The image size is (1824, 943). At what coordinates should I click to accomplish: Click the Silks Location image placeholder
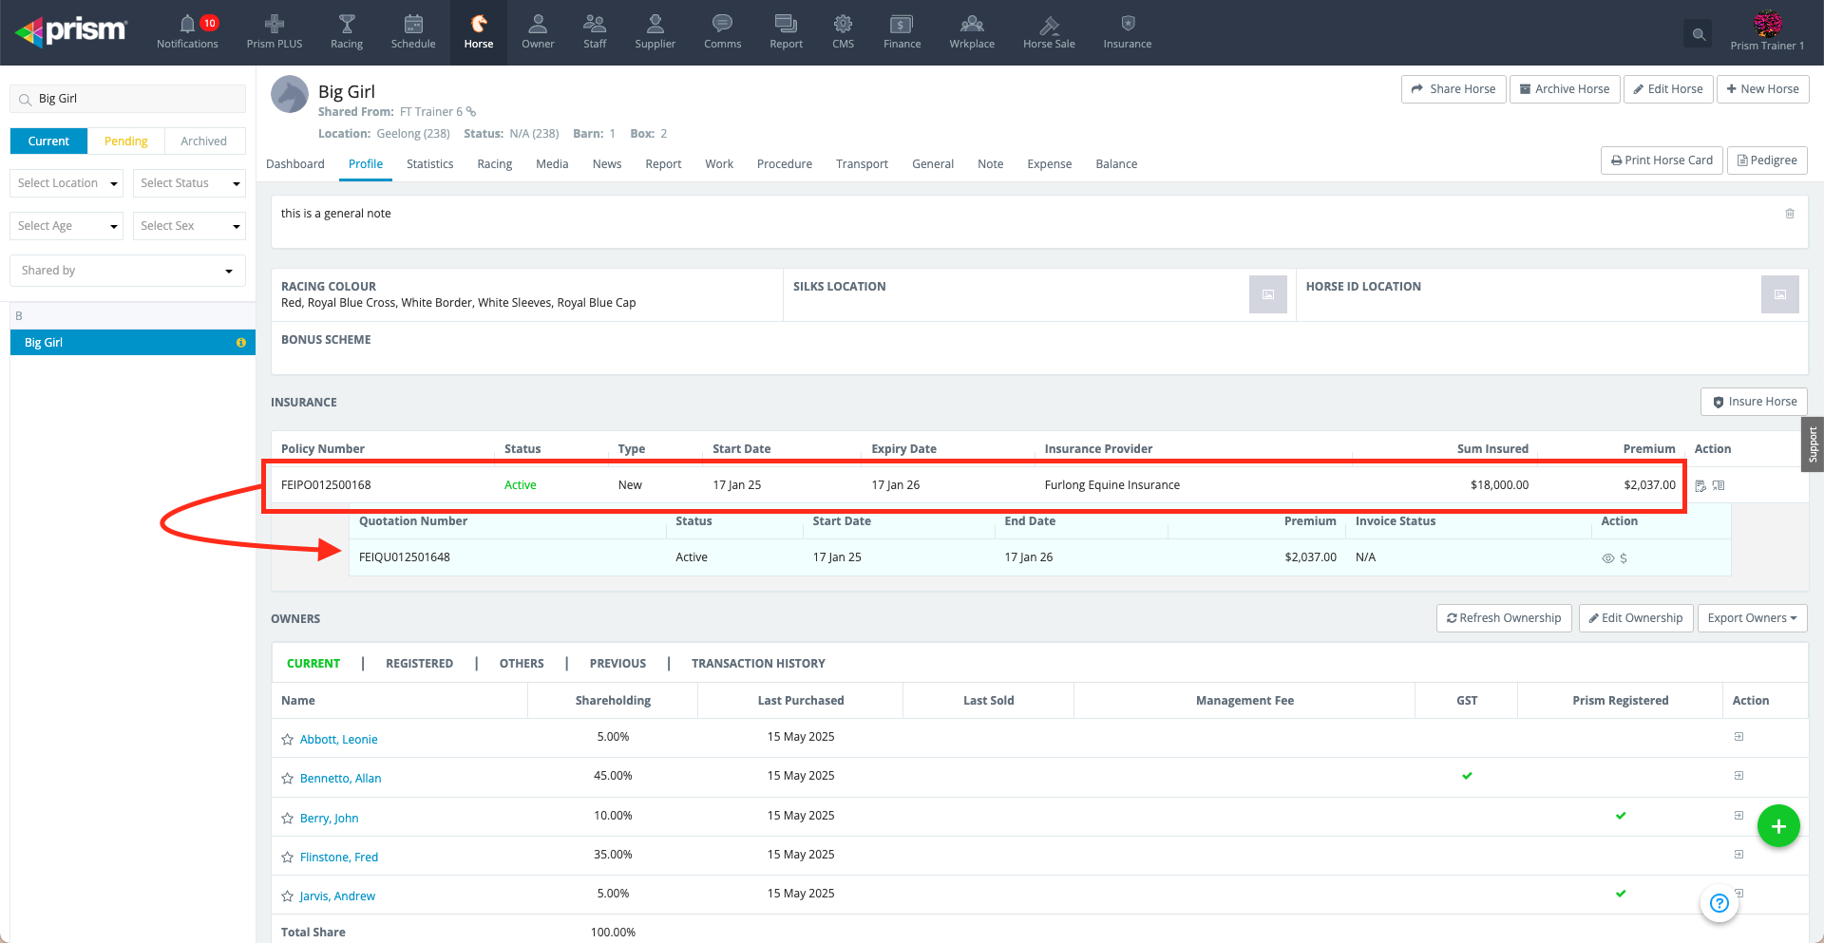point(1267,294)
